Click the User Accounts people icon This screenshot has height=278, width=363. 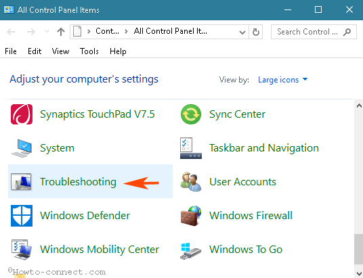pyautogui.click(x=191, y=182)
